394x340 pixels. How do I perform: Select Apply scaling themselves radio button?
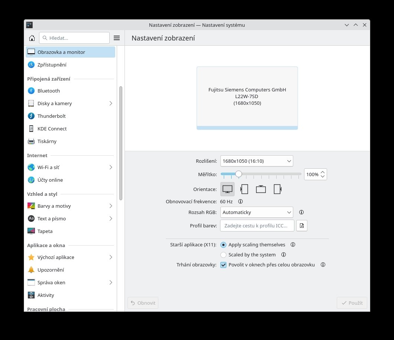(223, 245)
